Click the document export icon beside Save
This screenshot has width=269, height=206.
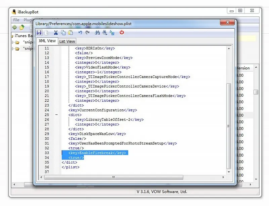[x=46, y=32]
